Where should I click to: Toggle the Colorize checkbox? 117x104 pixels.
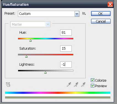92,80
